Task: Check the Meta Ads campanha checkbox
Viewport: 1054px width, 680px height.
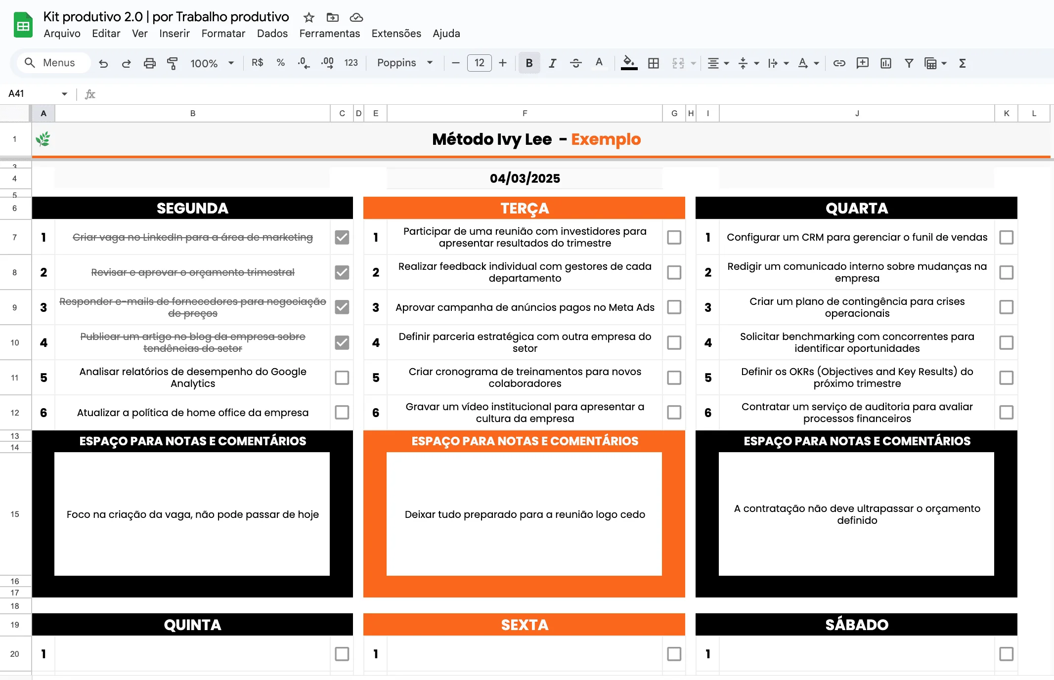Action: [x=674, y=307]
